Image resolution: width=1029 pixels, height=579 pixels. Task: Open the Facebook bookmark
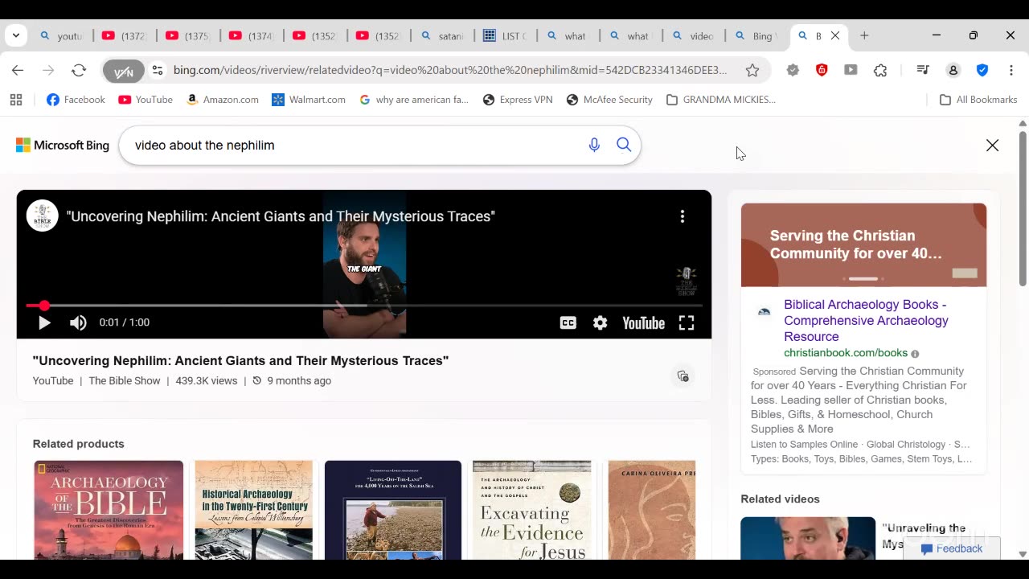(x=76, y=100)
